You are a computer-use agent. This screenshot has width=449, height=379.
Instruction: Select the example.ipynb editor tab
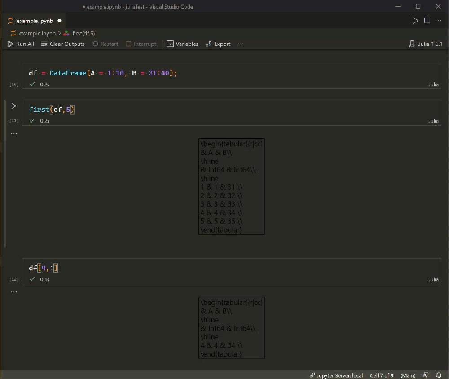click(34, 20)
